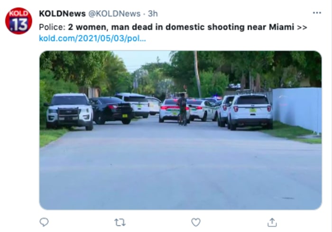Open the tweet via the 3h timestamp
Screen dimensions: 332x232
pyautogui.click(x=153, y=14)
